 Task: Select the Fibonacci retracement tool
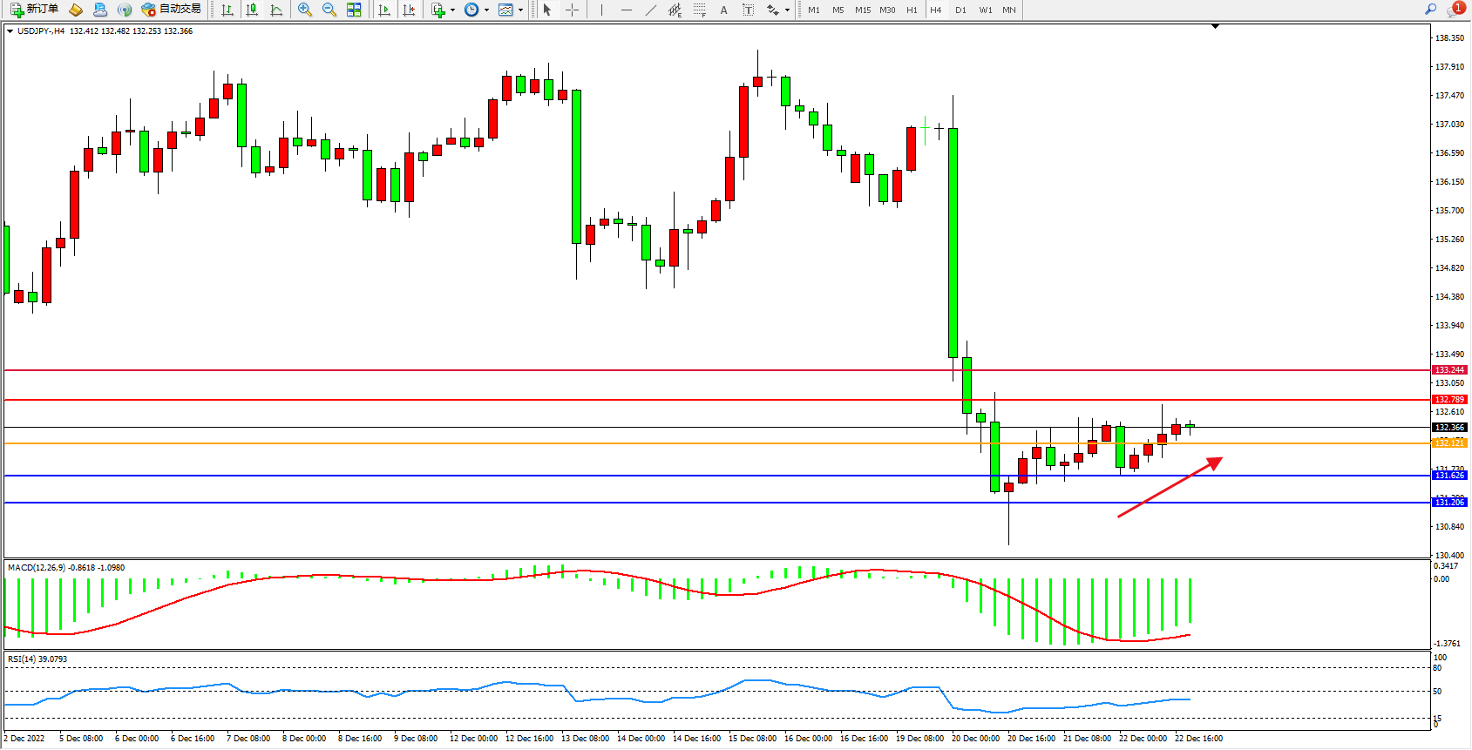699,10
